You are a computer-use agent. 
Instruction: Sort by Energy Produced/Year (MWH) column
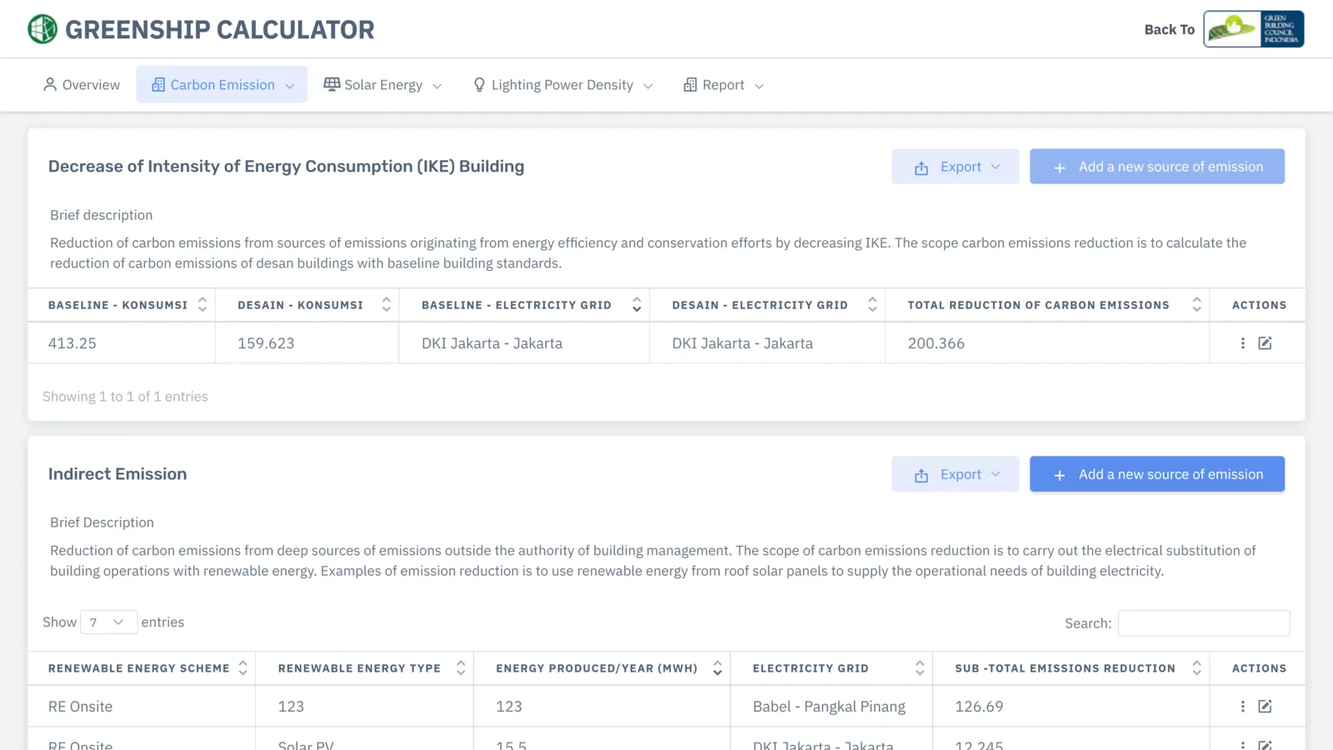(x=602, y=668)
